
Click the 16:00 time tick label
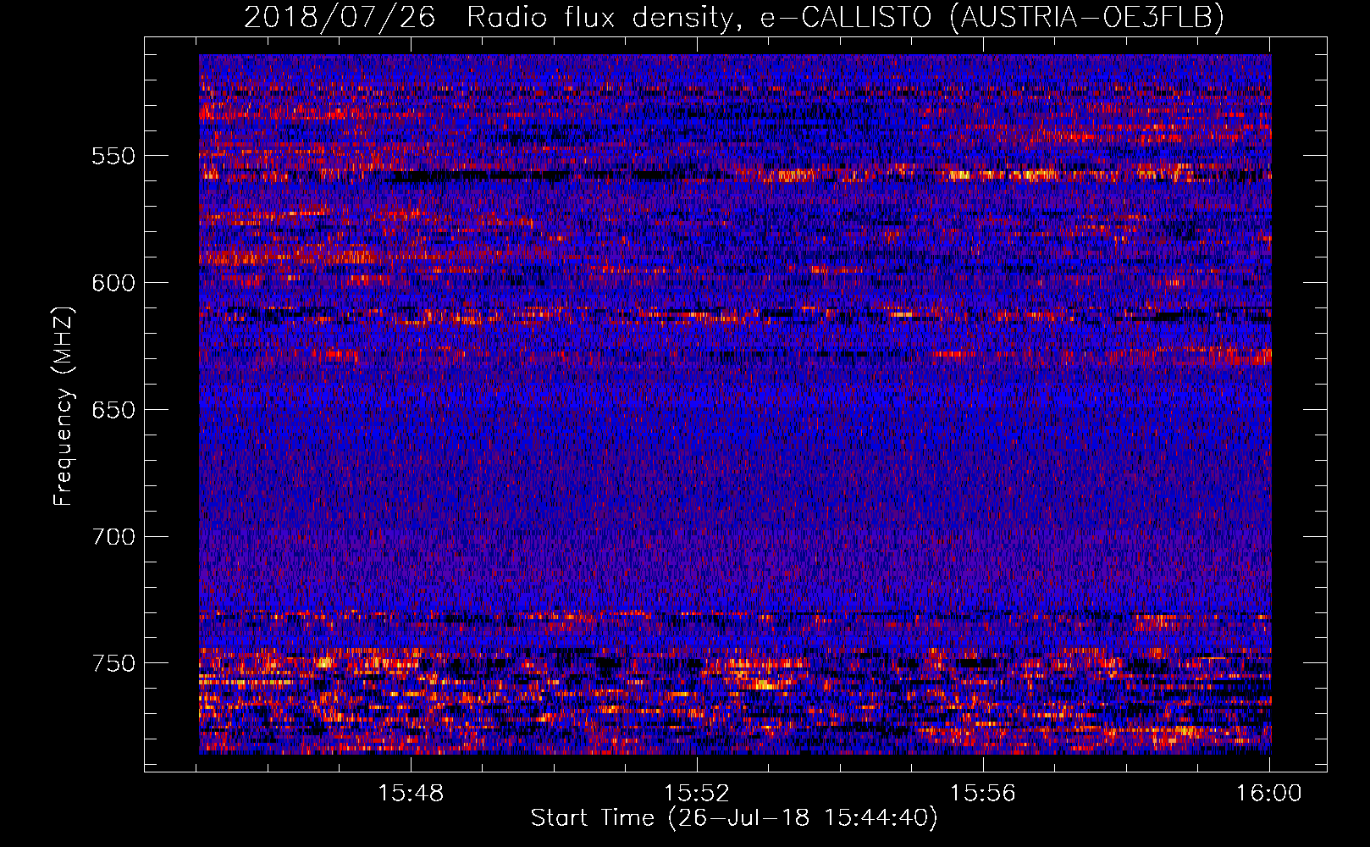click(1268, 794)
